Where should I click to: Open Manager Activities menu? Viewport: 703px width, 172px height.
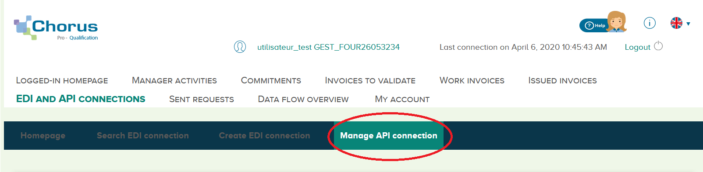pos(174,80)
